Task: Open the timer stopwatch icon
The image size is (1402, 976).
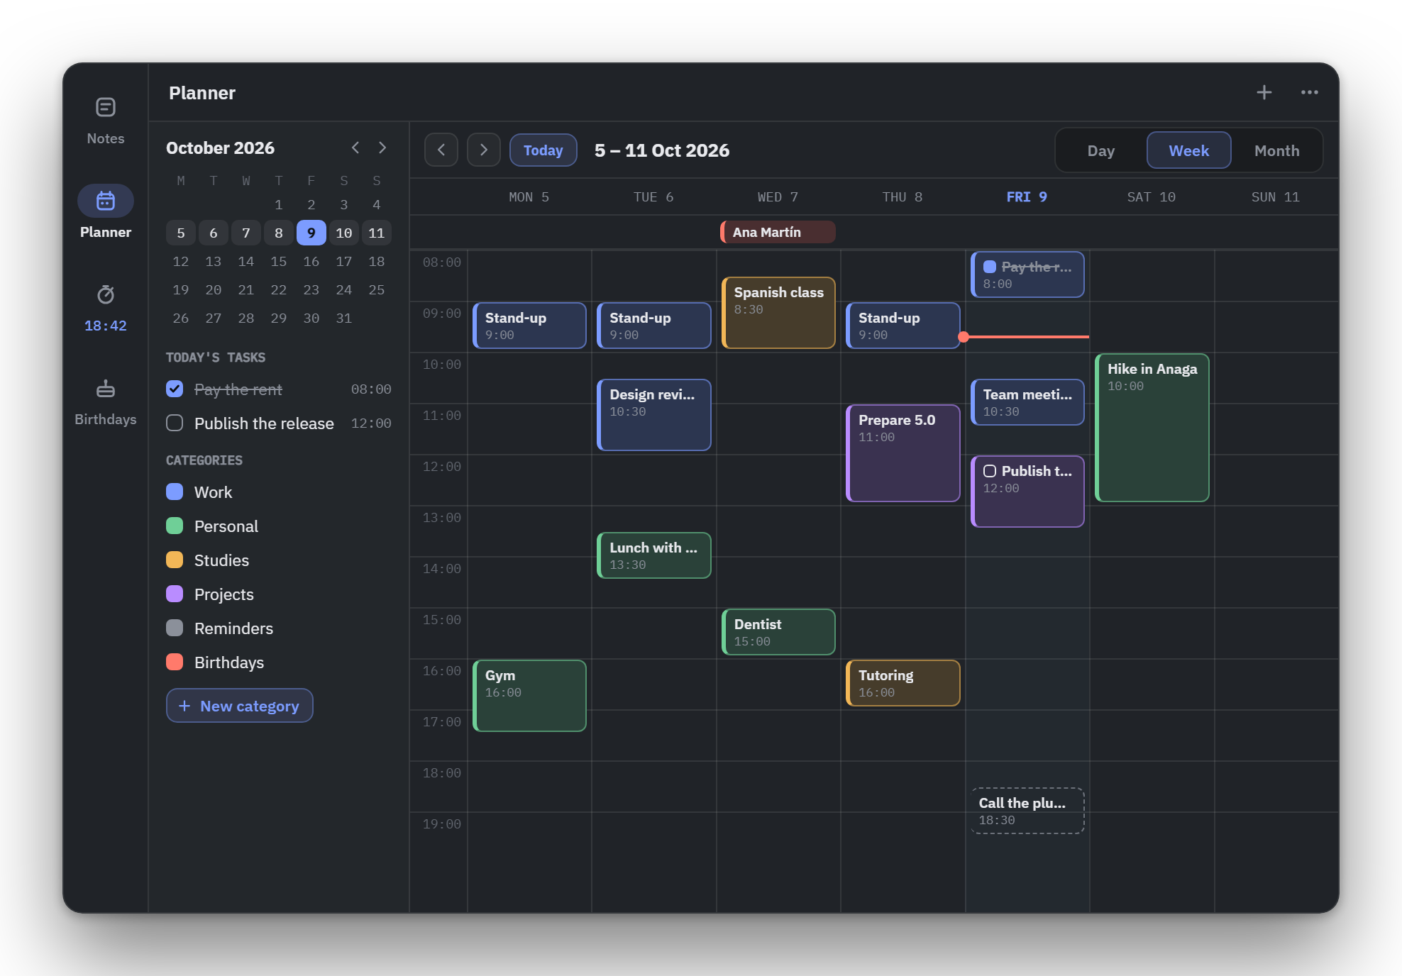Action: pos(106,294)
